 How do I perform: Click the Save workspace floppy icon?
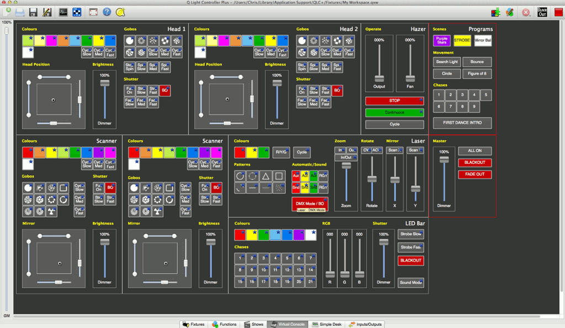pyautogui.click(x=33, y=12)
